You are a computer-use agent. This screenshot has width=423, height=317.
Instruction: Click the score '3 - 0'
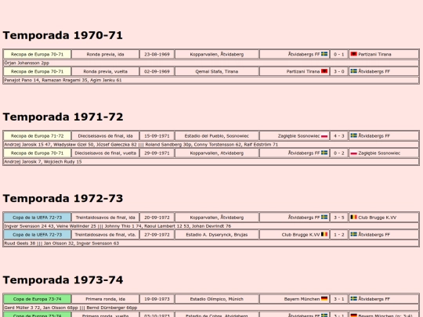pos(339,71)
